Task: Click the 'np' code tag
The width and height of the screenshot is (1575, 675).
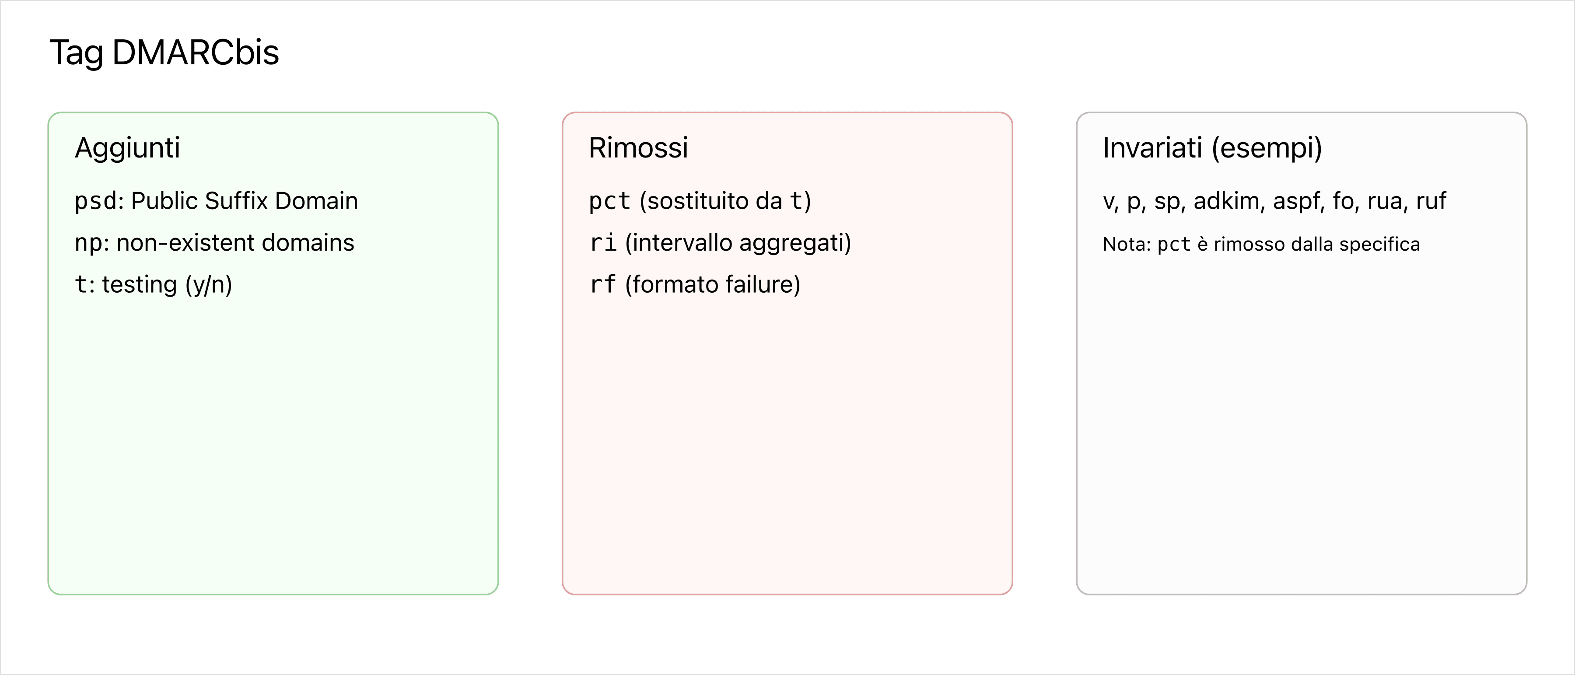Action: [x=88, y=243]
